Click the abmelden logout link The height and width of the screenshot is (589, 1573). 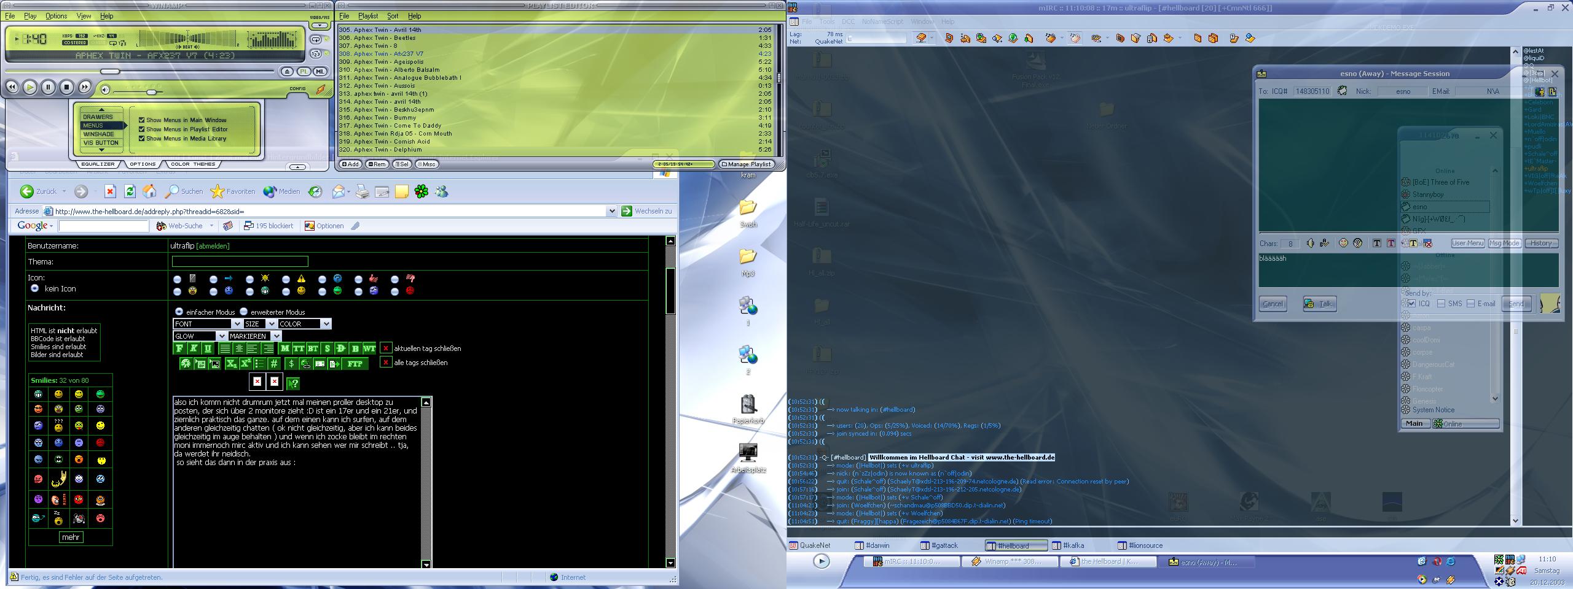tap(213, 246)
